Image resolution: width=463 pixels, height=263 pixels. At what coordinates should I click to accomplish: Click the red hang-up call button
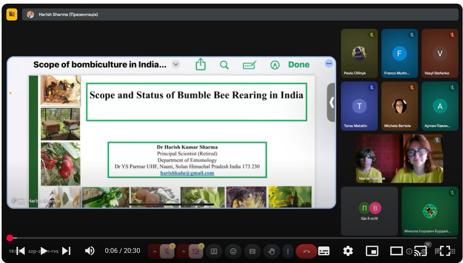tap(306, 252)
